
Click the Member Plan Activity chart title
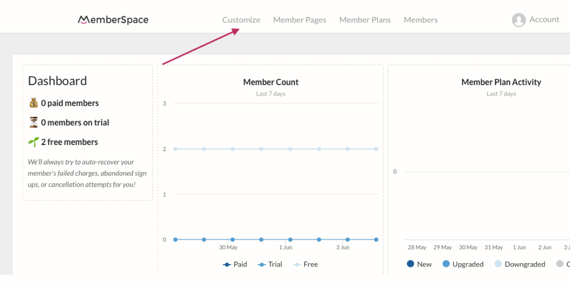pyautogui.click(x=501, y=82)
